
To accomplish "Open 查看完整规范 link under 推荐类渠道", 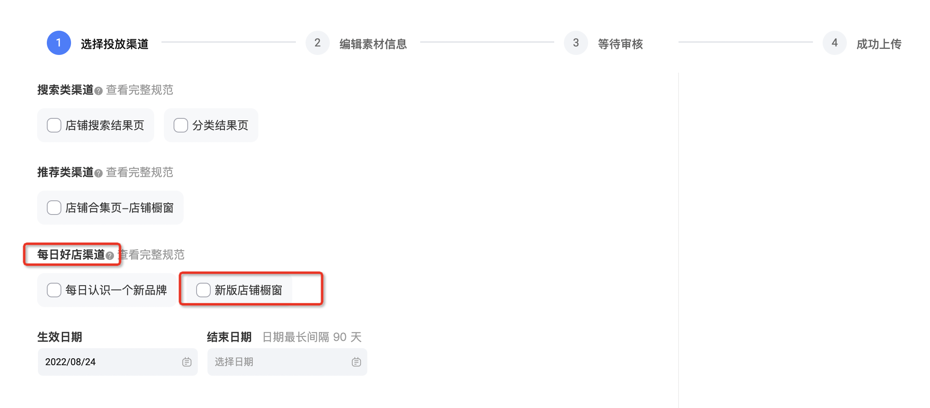I will (x=140, y=172).
